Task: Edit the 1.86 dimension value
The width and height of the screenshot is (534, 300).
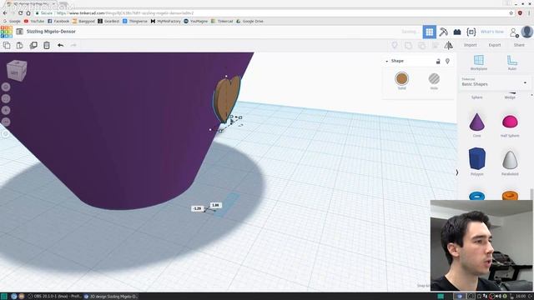Action: click(215, 205)
